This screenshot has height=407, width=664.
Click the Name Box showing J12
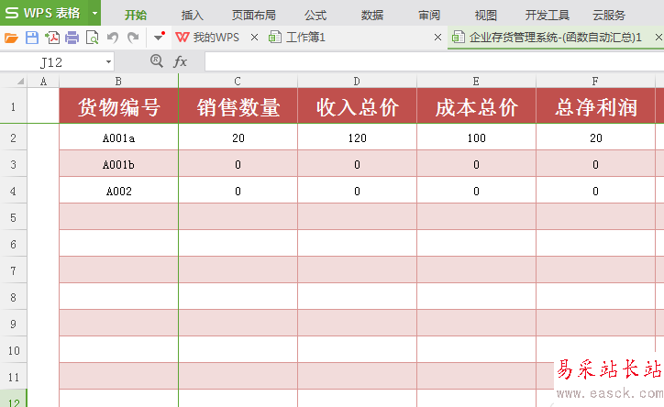tap(51, 62)
